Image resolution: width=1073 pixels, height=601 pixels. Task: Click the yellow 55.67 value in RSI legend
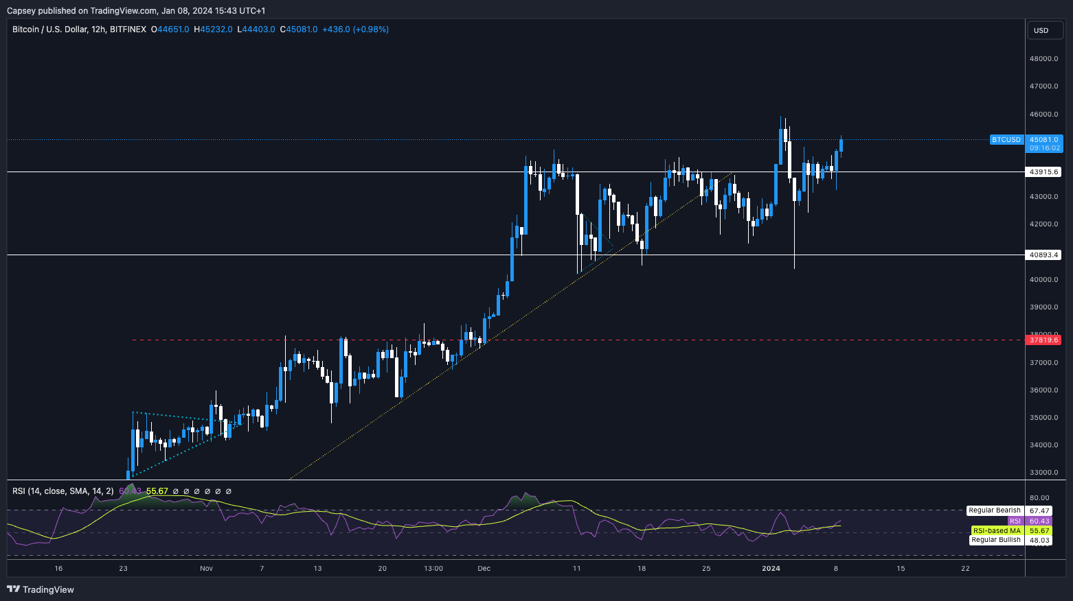pyautogui.click(x=157, y=491)
